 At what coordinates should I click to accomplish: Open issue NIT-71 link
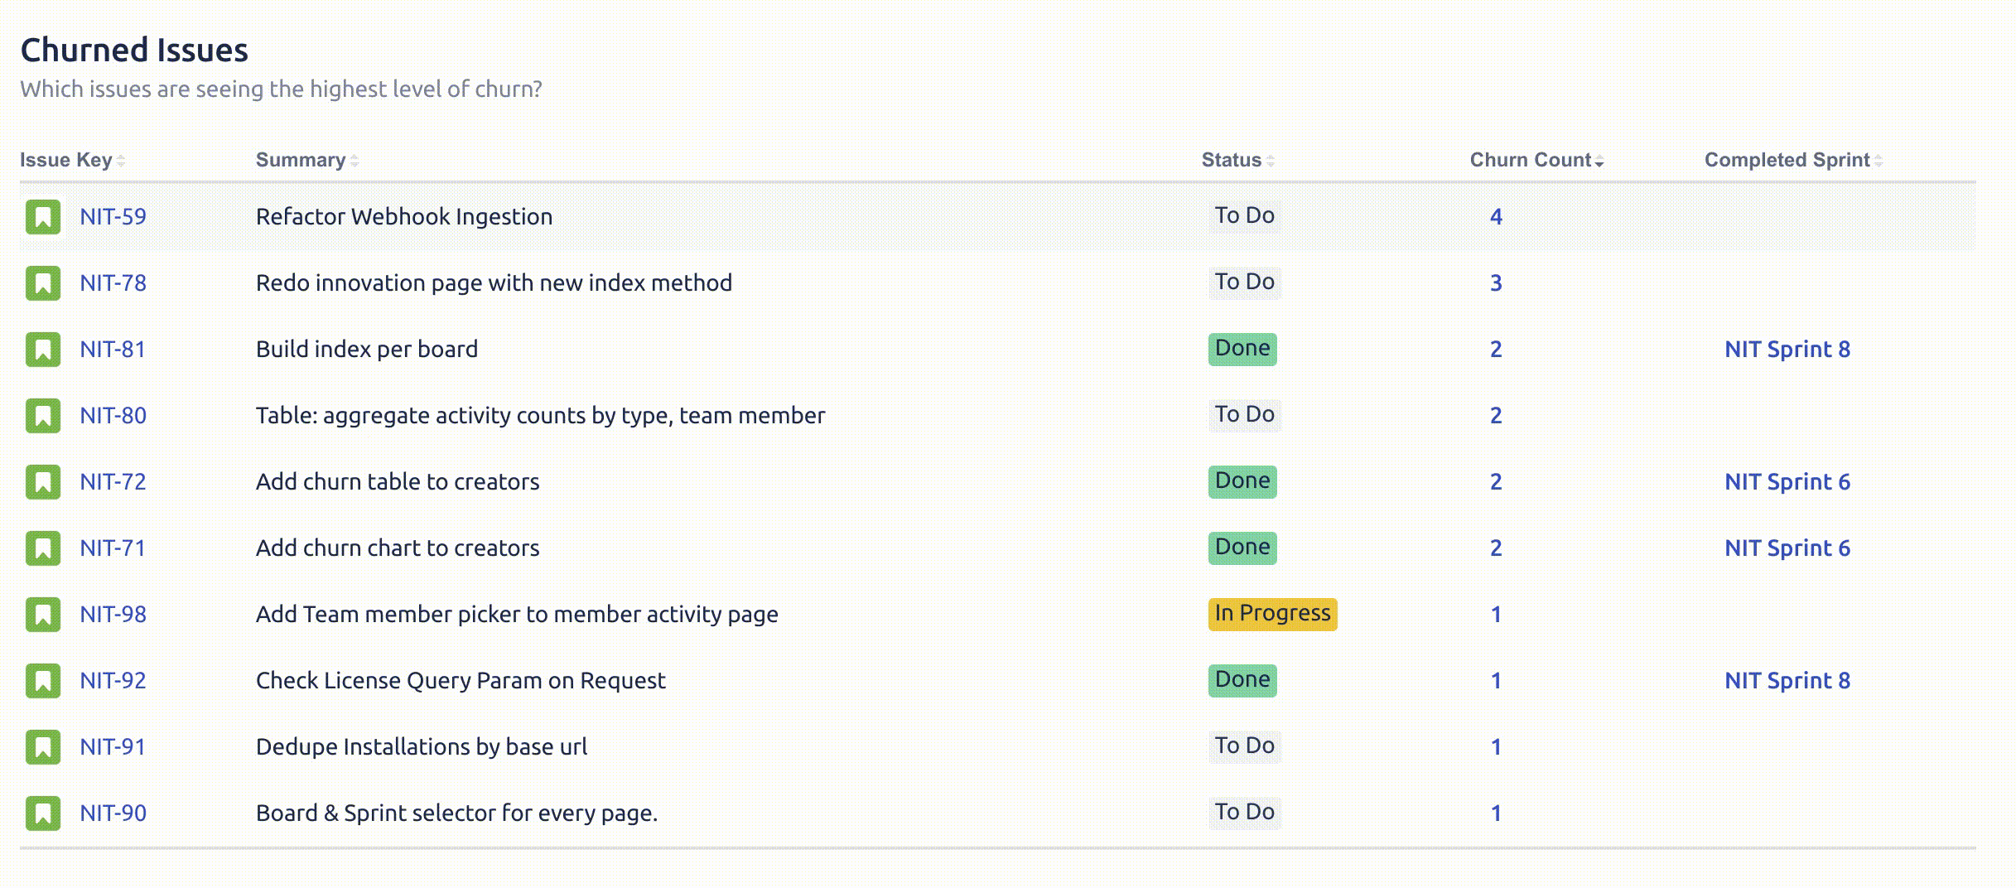point(113,548)
